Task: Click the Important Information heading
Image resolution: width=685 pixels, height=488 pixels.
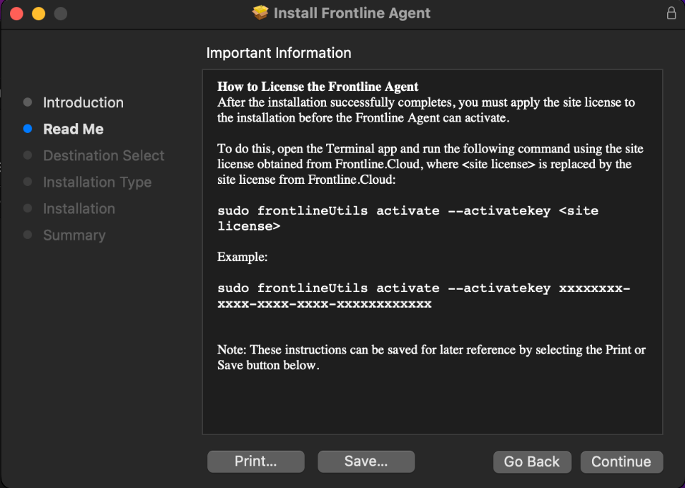Action: (x=278, y=53)
